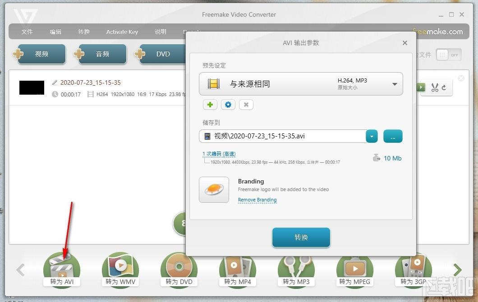
Task: Open the save path dropdown arrow
Action: (372, 136)
